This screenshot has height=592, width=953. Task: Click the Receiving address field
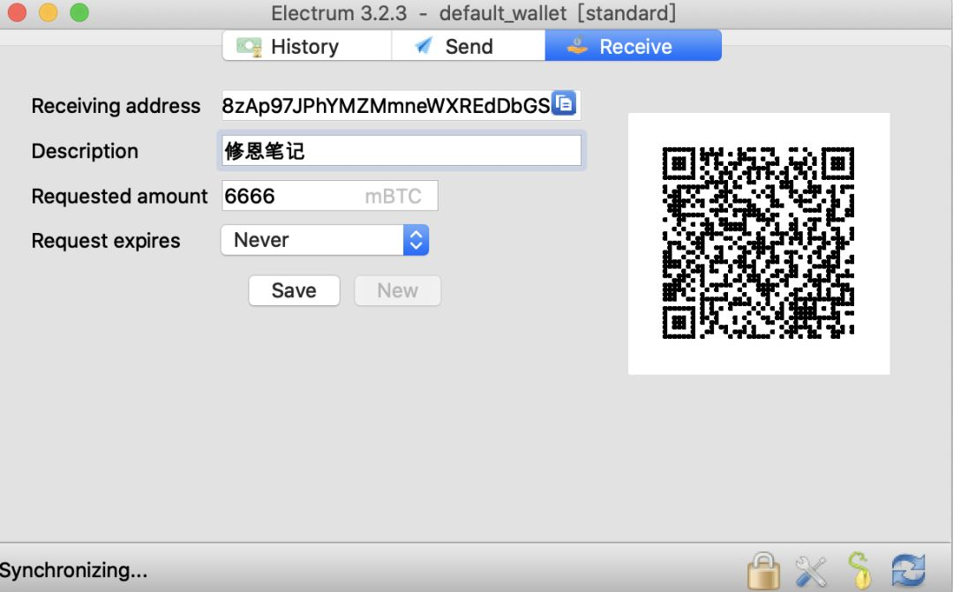[x=401, y=105]
